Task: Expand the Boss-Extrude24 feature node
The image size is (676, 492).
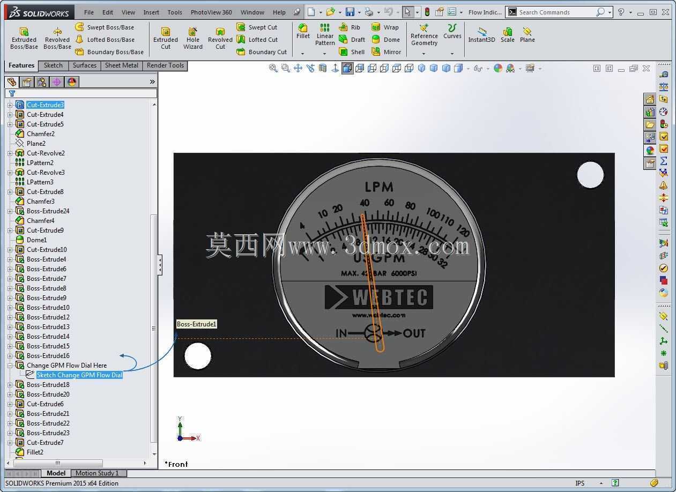Action: click(x=10, y=211)
